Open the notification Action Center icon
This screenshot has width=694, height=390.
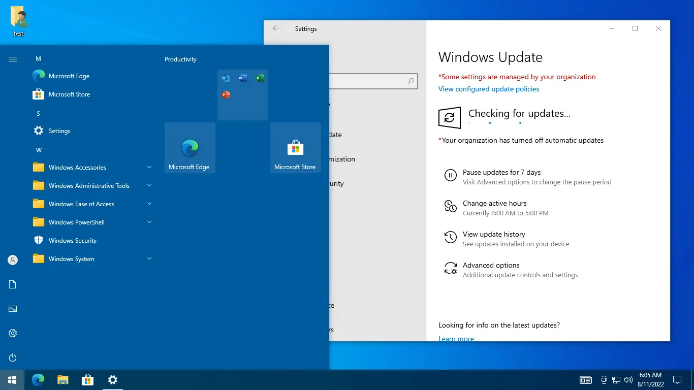click(677, 380)
